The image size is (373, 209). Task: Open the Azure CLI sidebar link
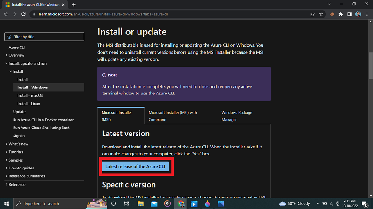[x=17, y=47]
